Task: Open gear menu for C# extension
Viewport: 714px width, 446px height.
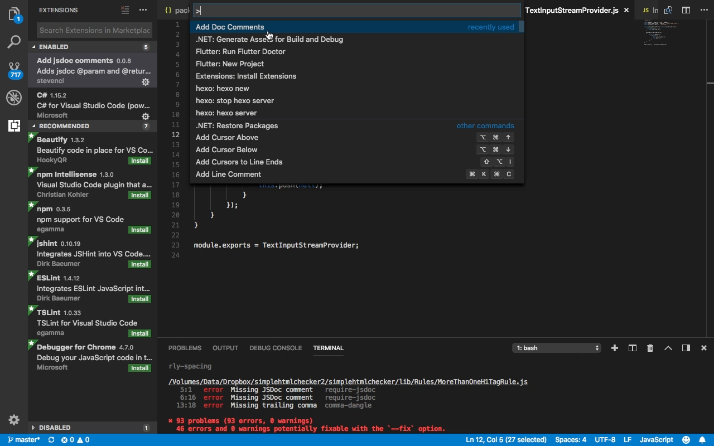Action: 146,117
